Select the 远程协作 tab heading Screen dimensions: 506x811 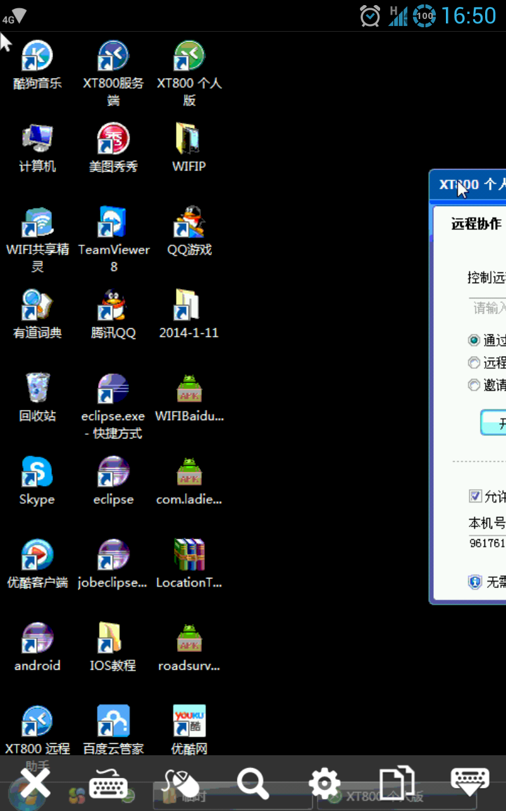476,224
